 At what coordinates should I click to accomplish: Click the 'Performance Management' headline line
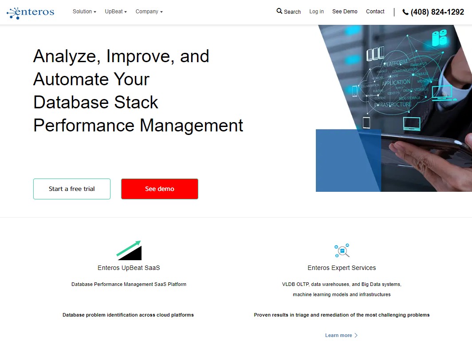tap(138, 125)
